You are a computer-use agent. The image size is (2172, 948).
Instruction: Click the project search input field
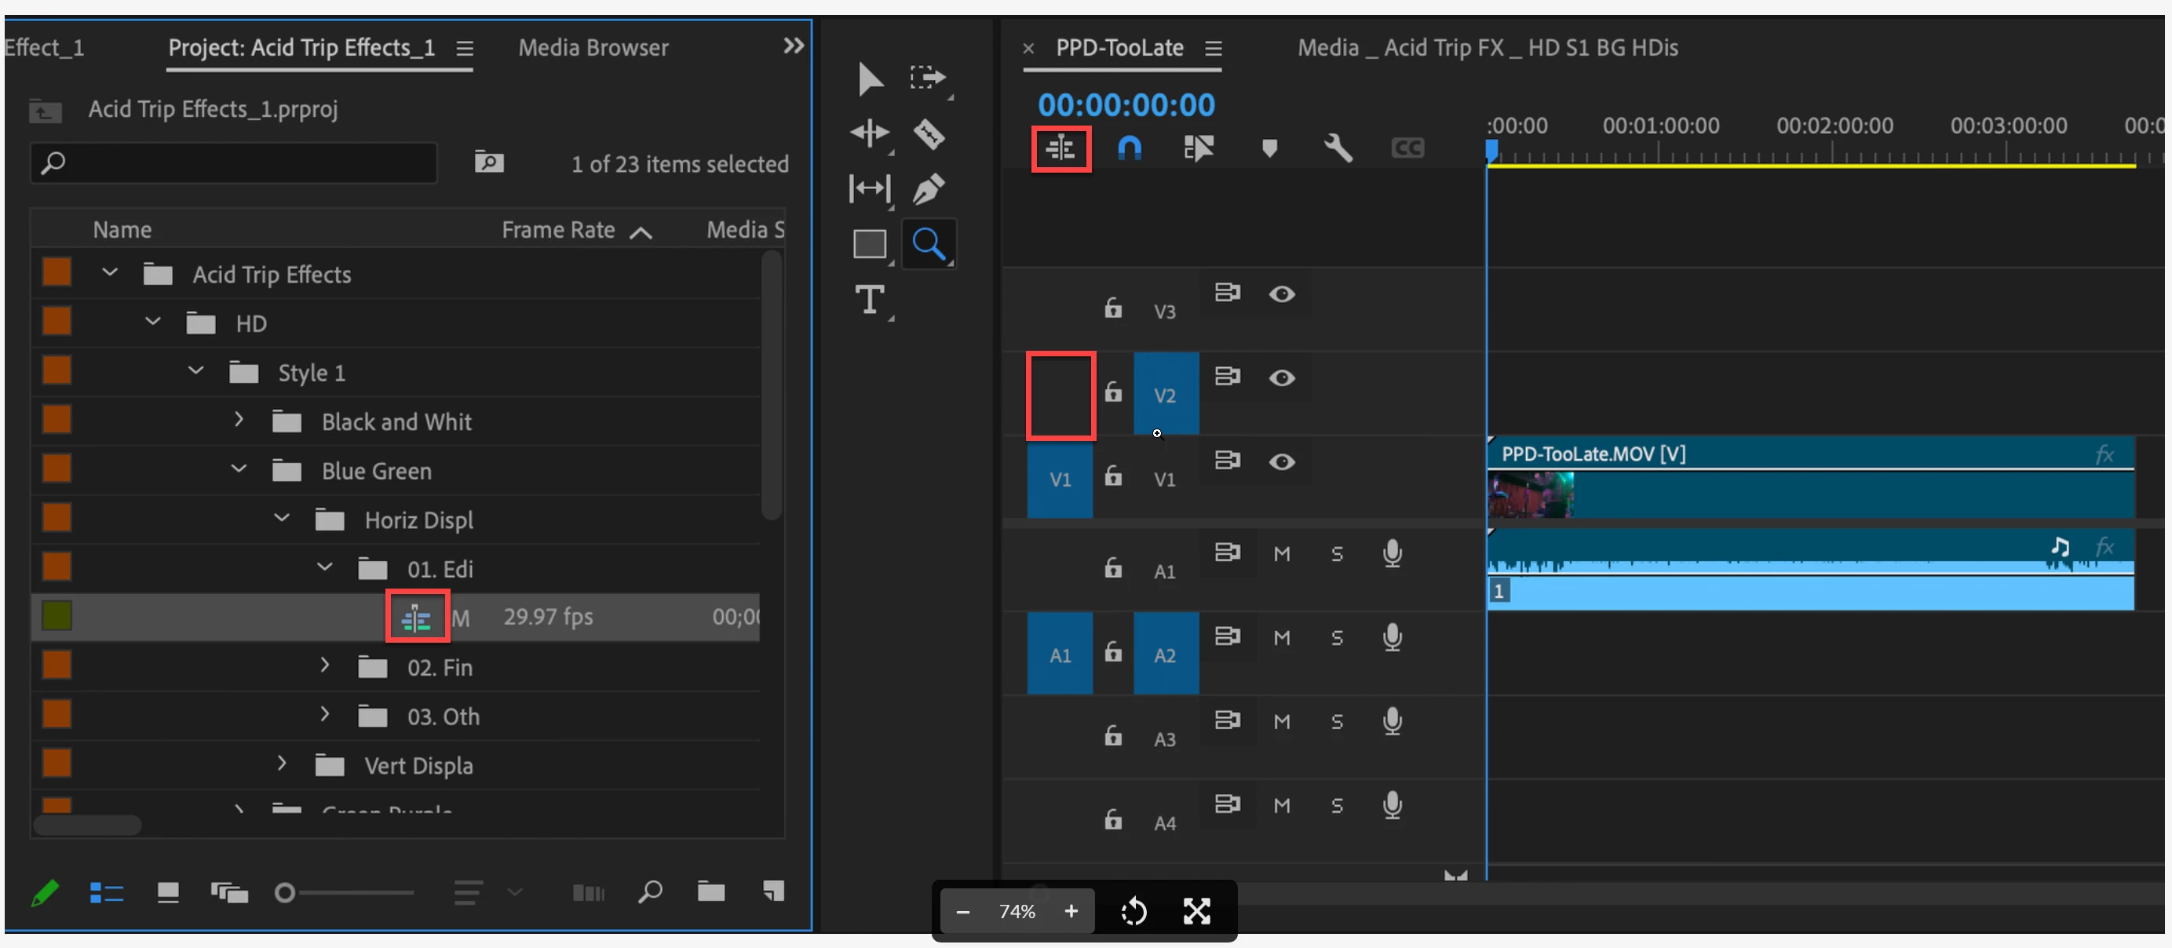click(245, 162)
